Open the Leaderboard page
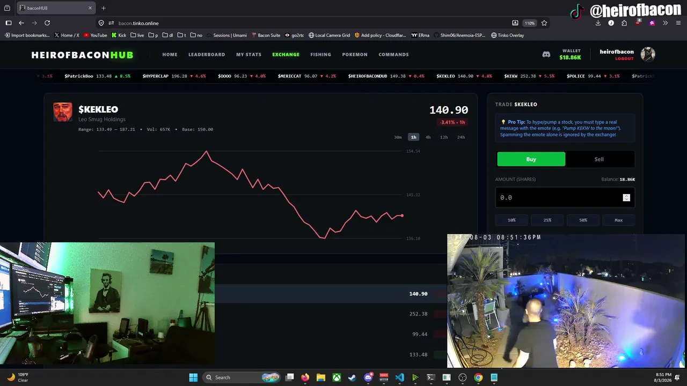The width and height of the screenshot is (687, 386). pyautogui.click(x=207, y=55)
